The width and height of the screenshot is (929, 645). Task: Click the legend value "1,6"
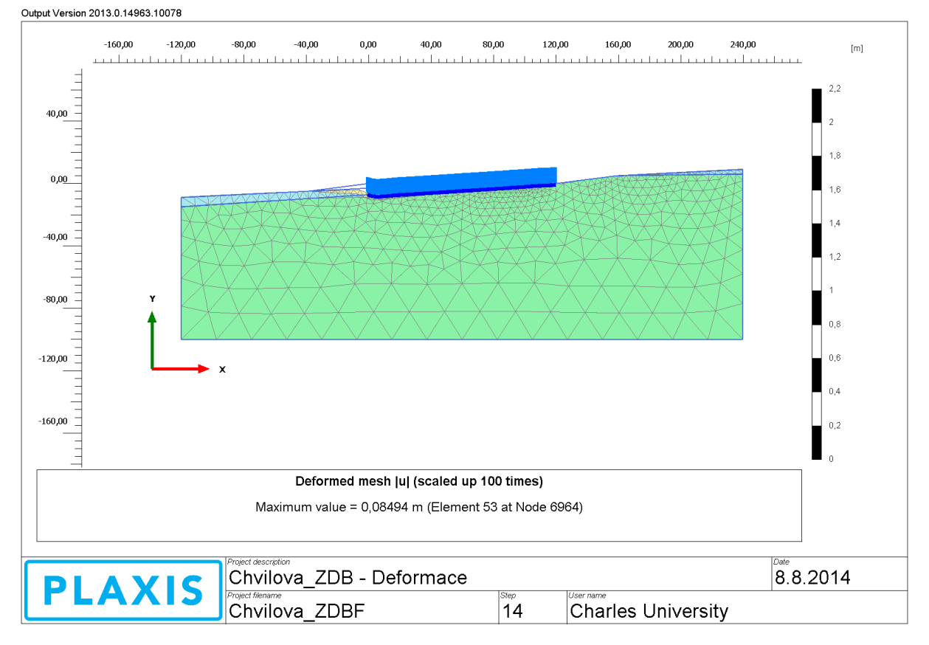point(835,190)
